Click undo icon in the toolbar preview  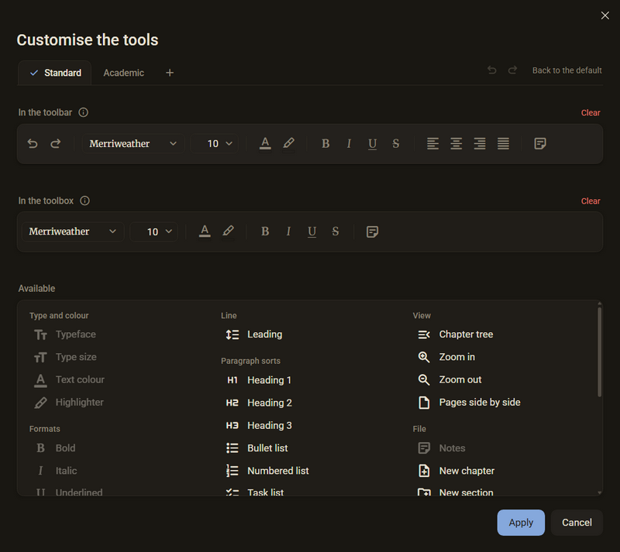[33, 143]
